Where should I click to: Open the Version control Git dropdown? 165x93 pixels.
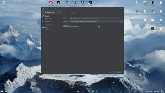(x=78, y=13)
